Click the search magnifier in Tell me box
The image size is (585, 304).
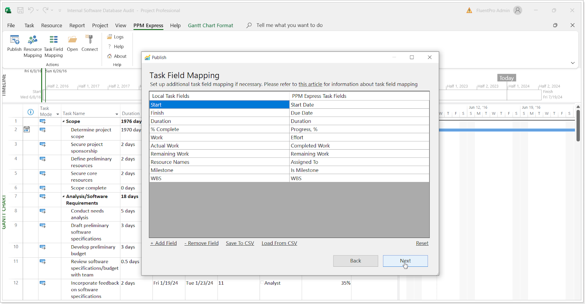pyautogui.click(x=249, y=25)
